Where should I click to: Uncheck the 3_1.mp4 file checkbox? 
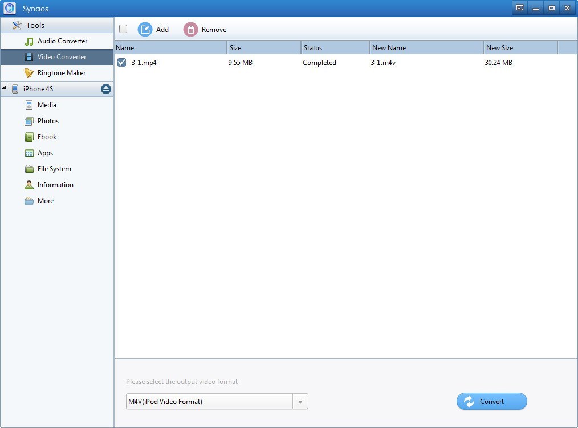pos(121,63)
